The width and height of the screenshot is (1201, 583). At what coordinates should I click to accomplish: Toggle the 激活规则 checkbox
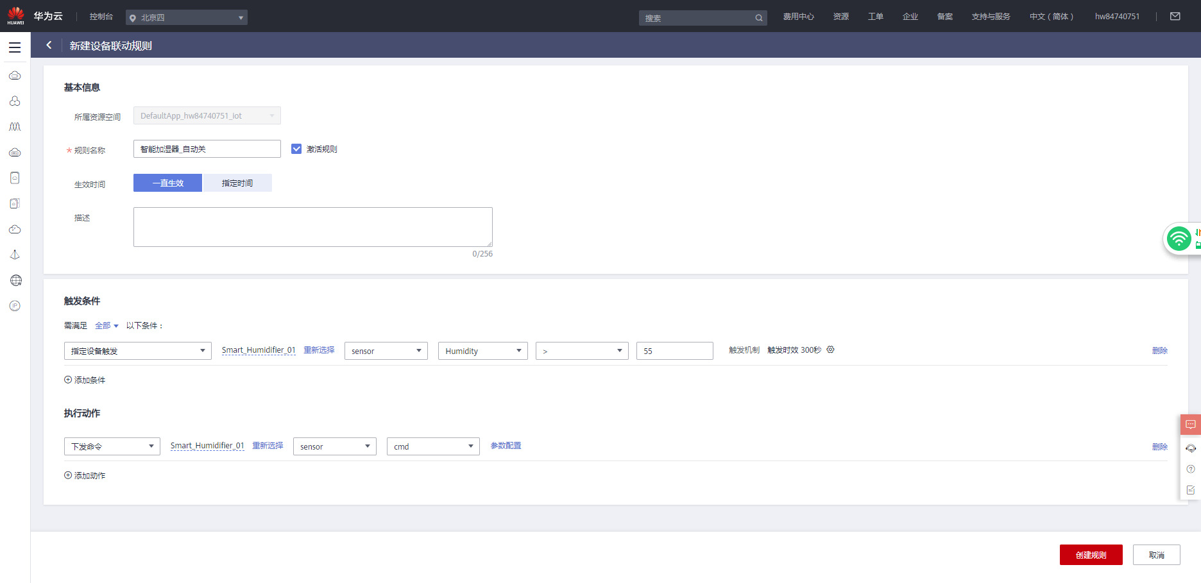[296, 149]
